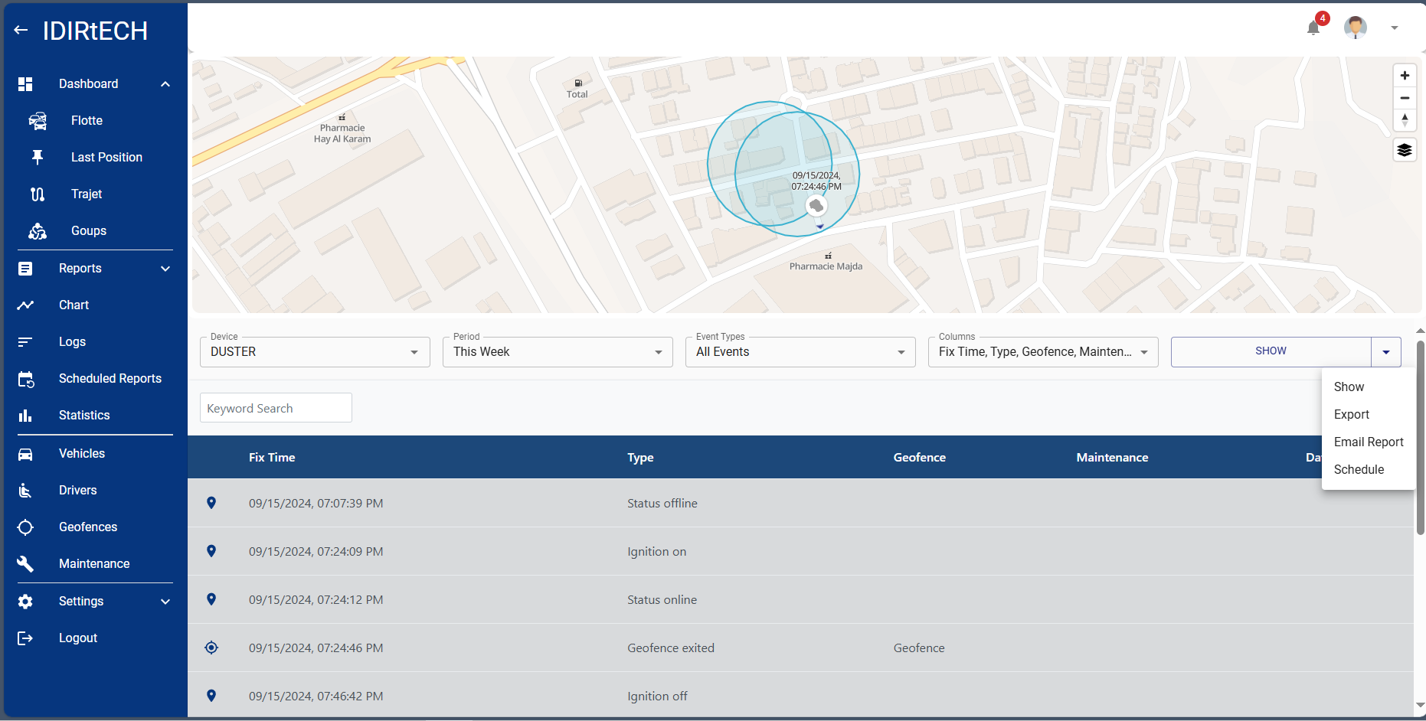1426x721 pixels.
Task: Choose Export from the Show menu
Action: (x=1352, y=414)
